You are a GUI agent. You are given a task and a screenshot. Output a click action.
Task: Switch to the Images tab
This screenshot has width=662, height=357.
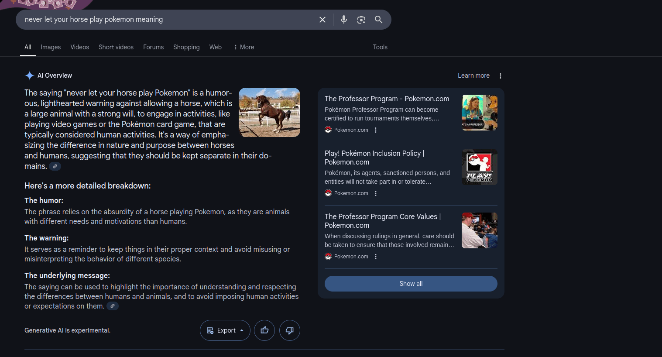coord(51,47)
